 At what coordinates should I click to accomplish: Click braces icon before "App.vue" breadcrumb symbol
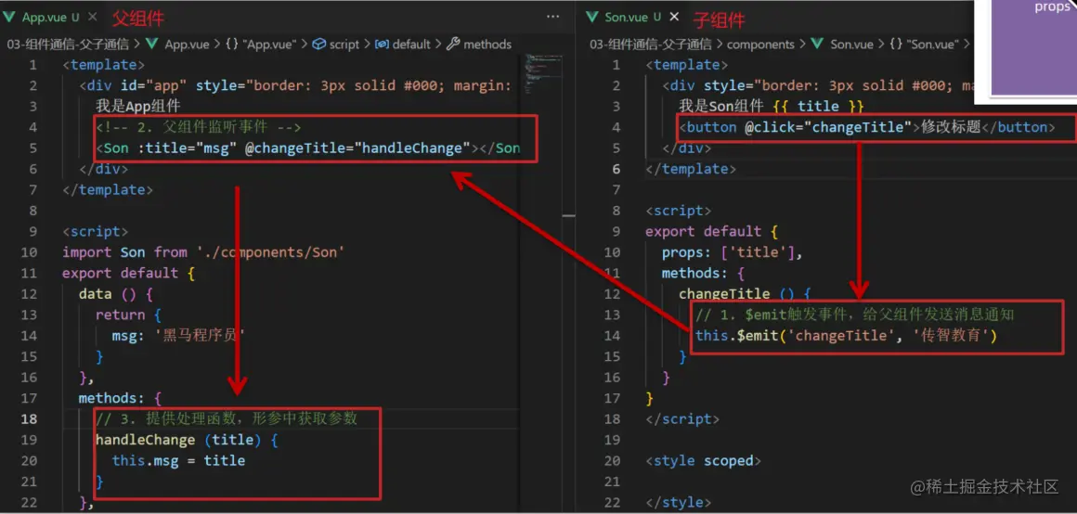click(231, 45)
